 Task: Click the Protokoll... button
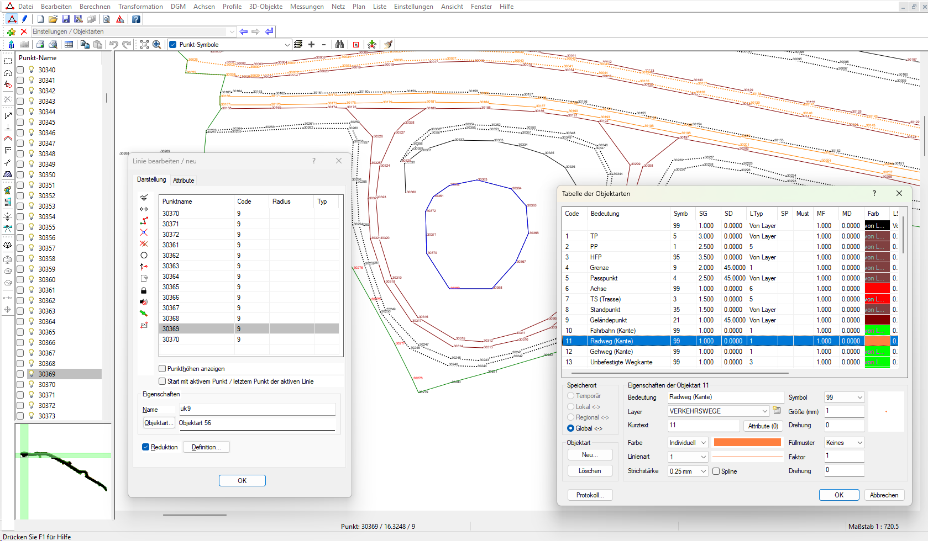(590, 495)
